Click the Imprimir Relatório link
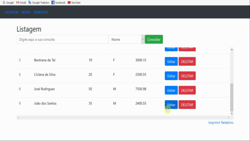This screenshot has width=250, height=141. [x=221, y=123]
